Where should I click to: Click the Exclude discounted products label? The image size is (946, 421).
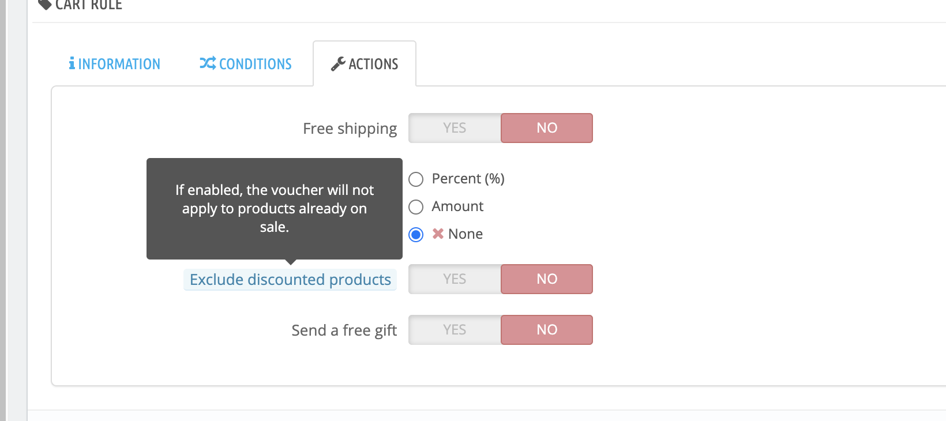pyautogui.click(x=290, y=280)
